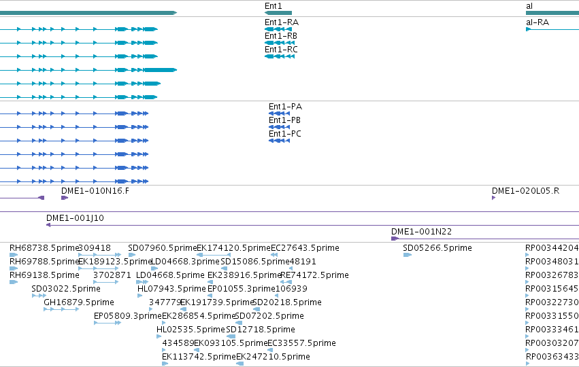The image size is (579, 367).
Task: Select the RP00326783 feature label
Action: (x=552, y=275)
